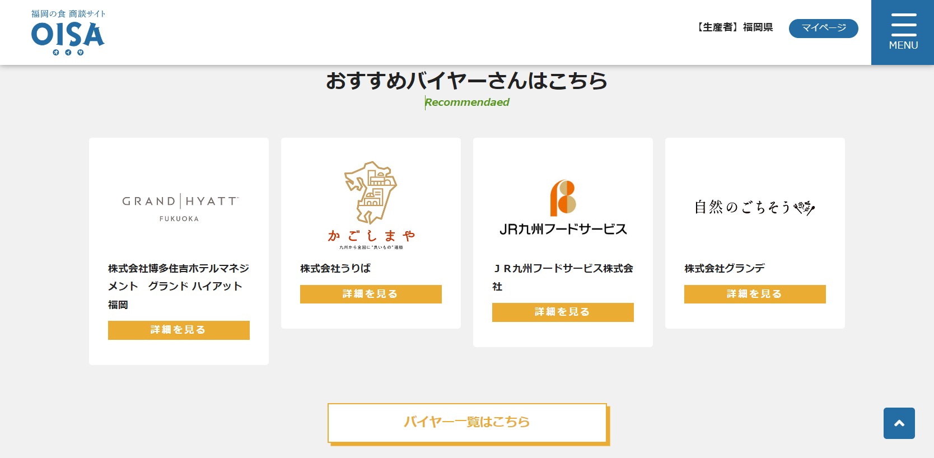View details for JR九州フードサービス株式会社
This screenshot has width=934, height=458.
coord(563,312)
